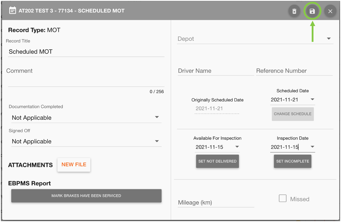
Task: Click the calendar icon in the title bar
Action: [12, 11]
